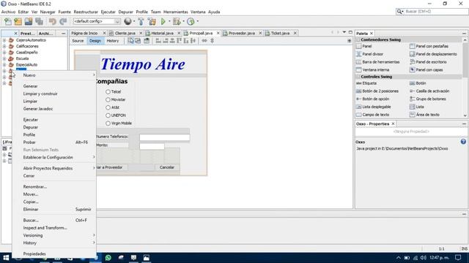
Task: Click the Photos app taskbar icon
Action: click(147, 258)
